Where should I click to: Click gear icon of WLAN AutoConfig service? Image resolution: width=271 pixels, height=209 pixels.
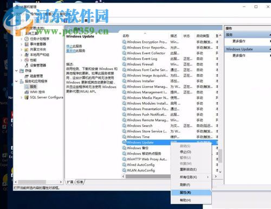click(x=124, y=170)
